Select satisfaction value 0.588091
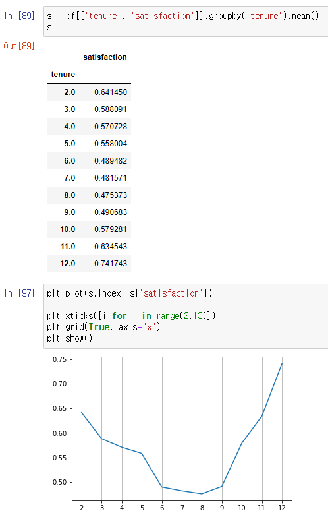 pyautogui.click(x=111, y=109)
